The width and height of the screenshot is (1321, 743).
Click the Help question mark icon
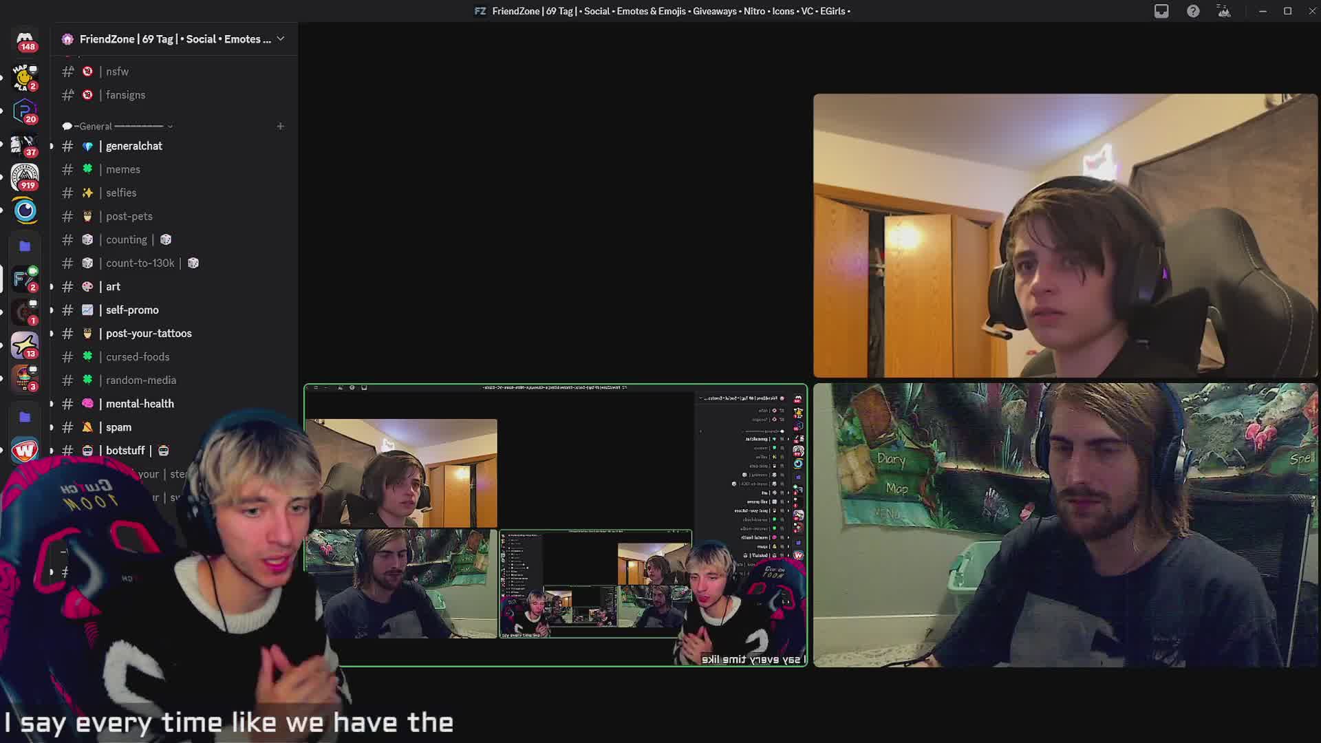tap(1193, 11)
